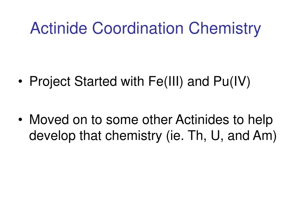The height and width of the screenshot is (224, 299).
Task: Click the word develop in second bullet
Action: 52,136
